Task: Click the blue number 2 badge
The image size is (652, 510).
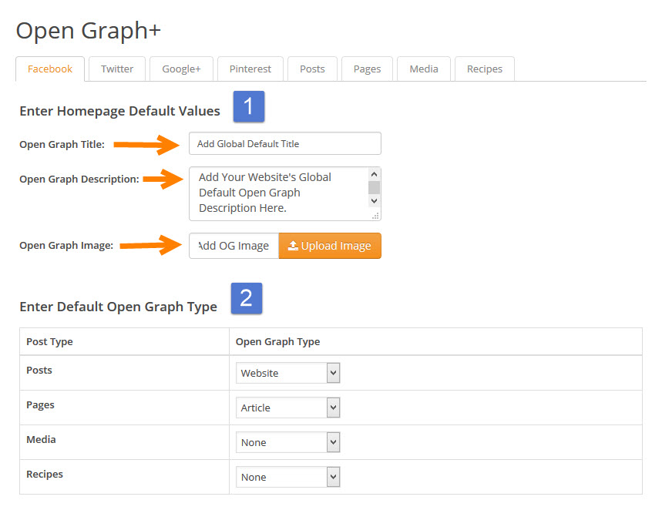Action: tap(247, 298)
